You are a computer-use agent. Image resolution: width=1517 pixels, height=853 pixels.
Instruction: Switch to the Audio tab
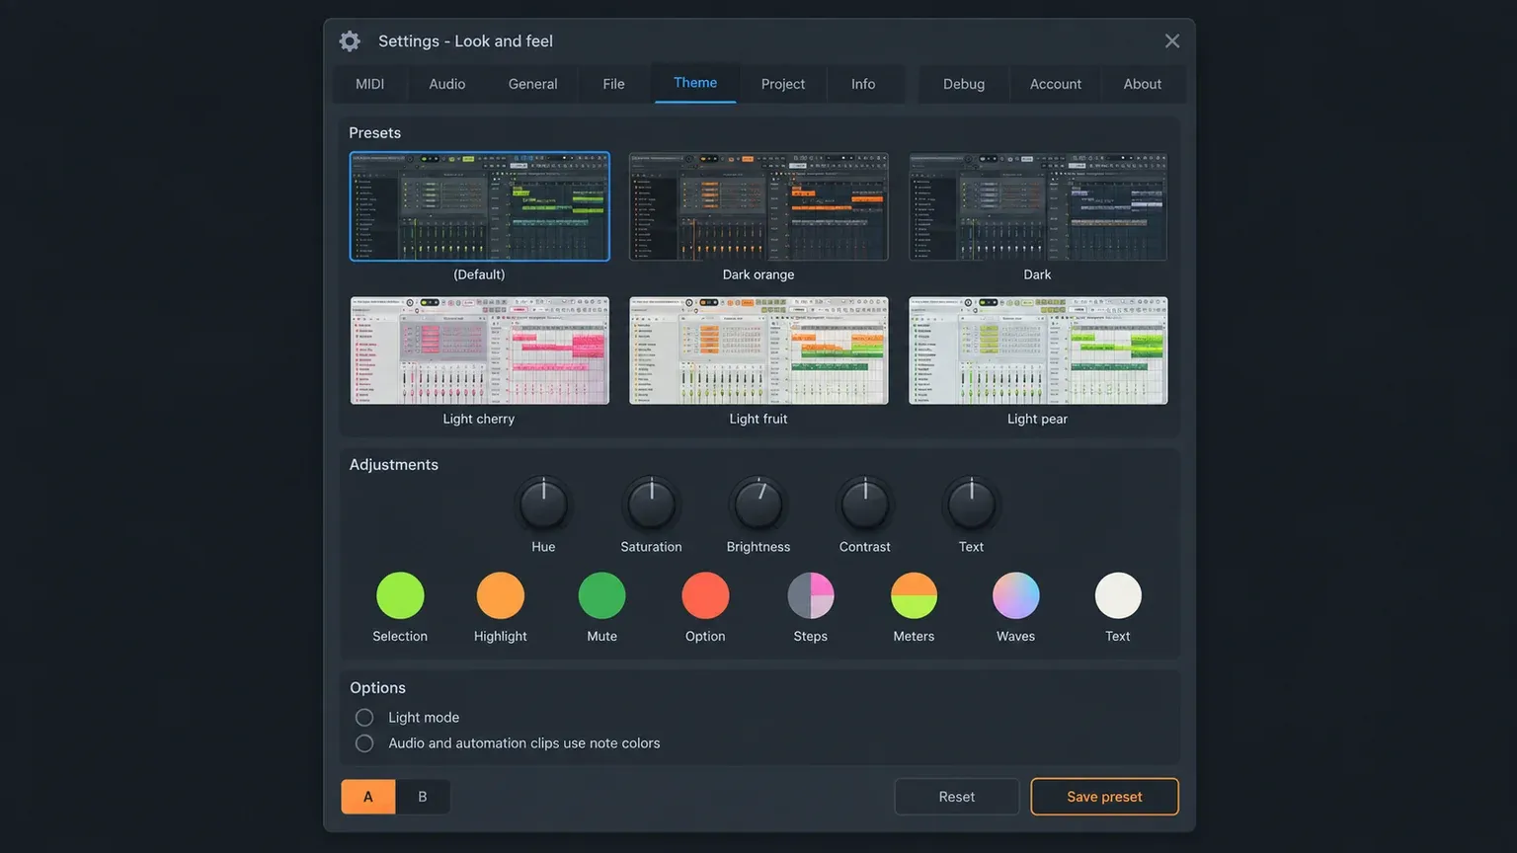[x=447, y=84]
